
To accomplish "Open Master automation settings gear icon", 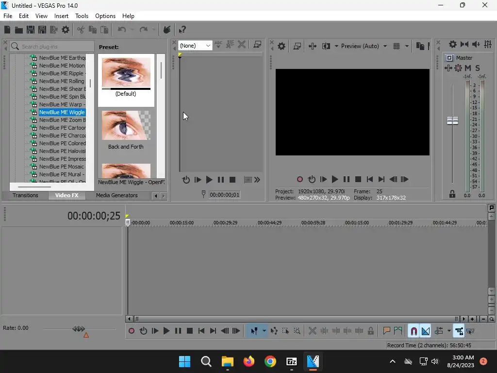I will pyautogui.click(x=458, y=68).
